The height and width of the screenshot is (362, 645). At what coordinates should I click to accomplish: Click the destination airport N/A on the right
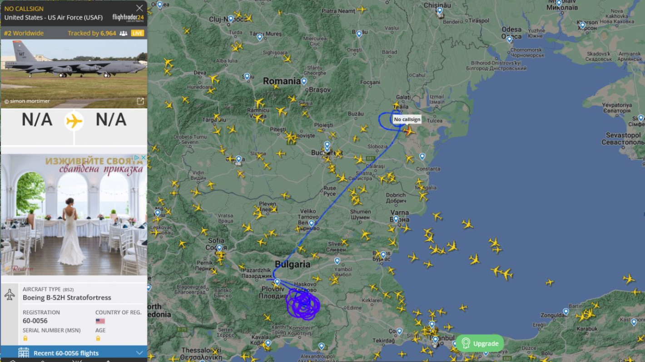[111, 120]
